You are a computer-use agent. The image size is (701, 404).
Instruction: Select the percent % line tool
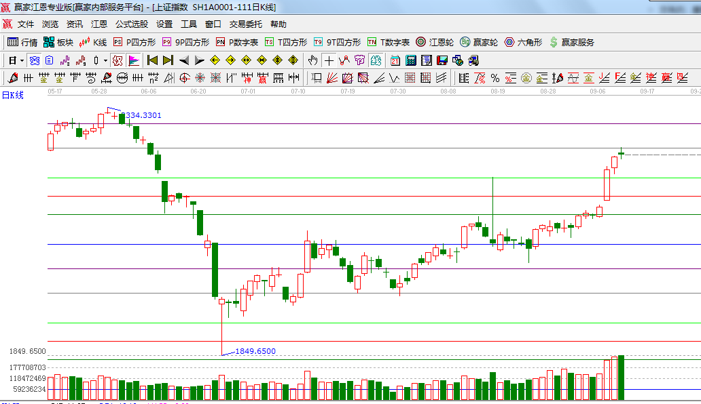pyautogui.click(x=495, y=78)
